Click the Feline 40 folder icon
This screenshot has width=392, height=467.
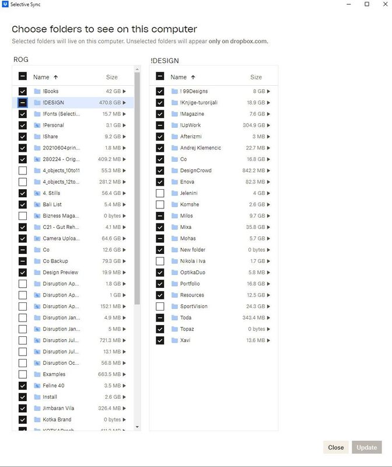pos(37,385)
